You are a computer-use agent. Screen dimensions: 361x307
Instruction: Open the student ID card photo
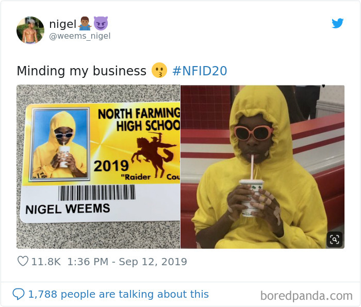(x=99, y=167)
